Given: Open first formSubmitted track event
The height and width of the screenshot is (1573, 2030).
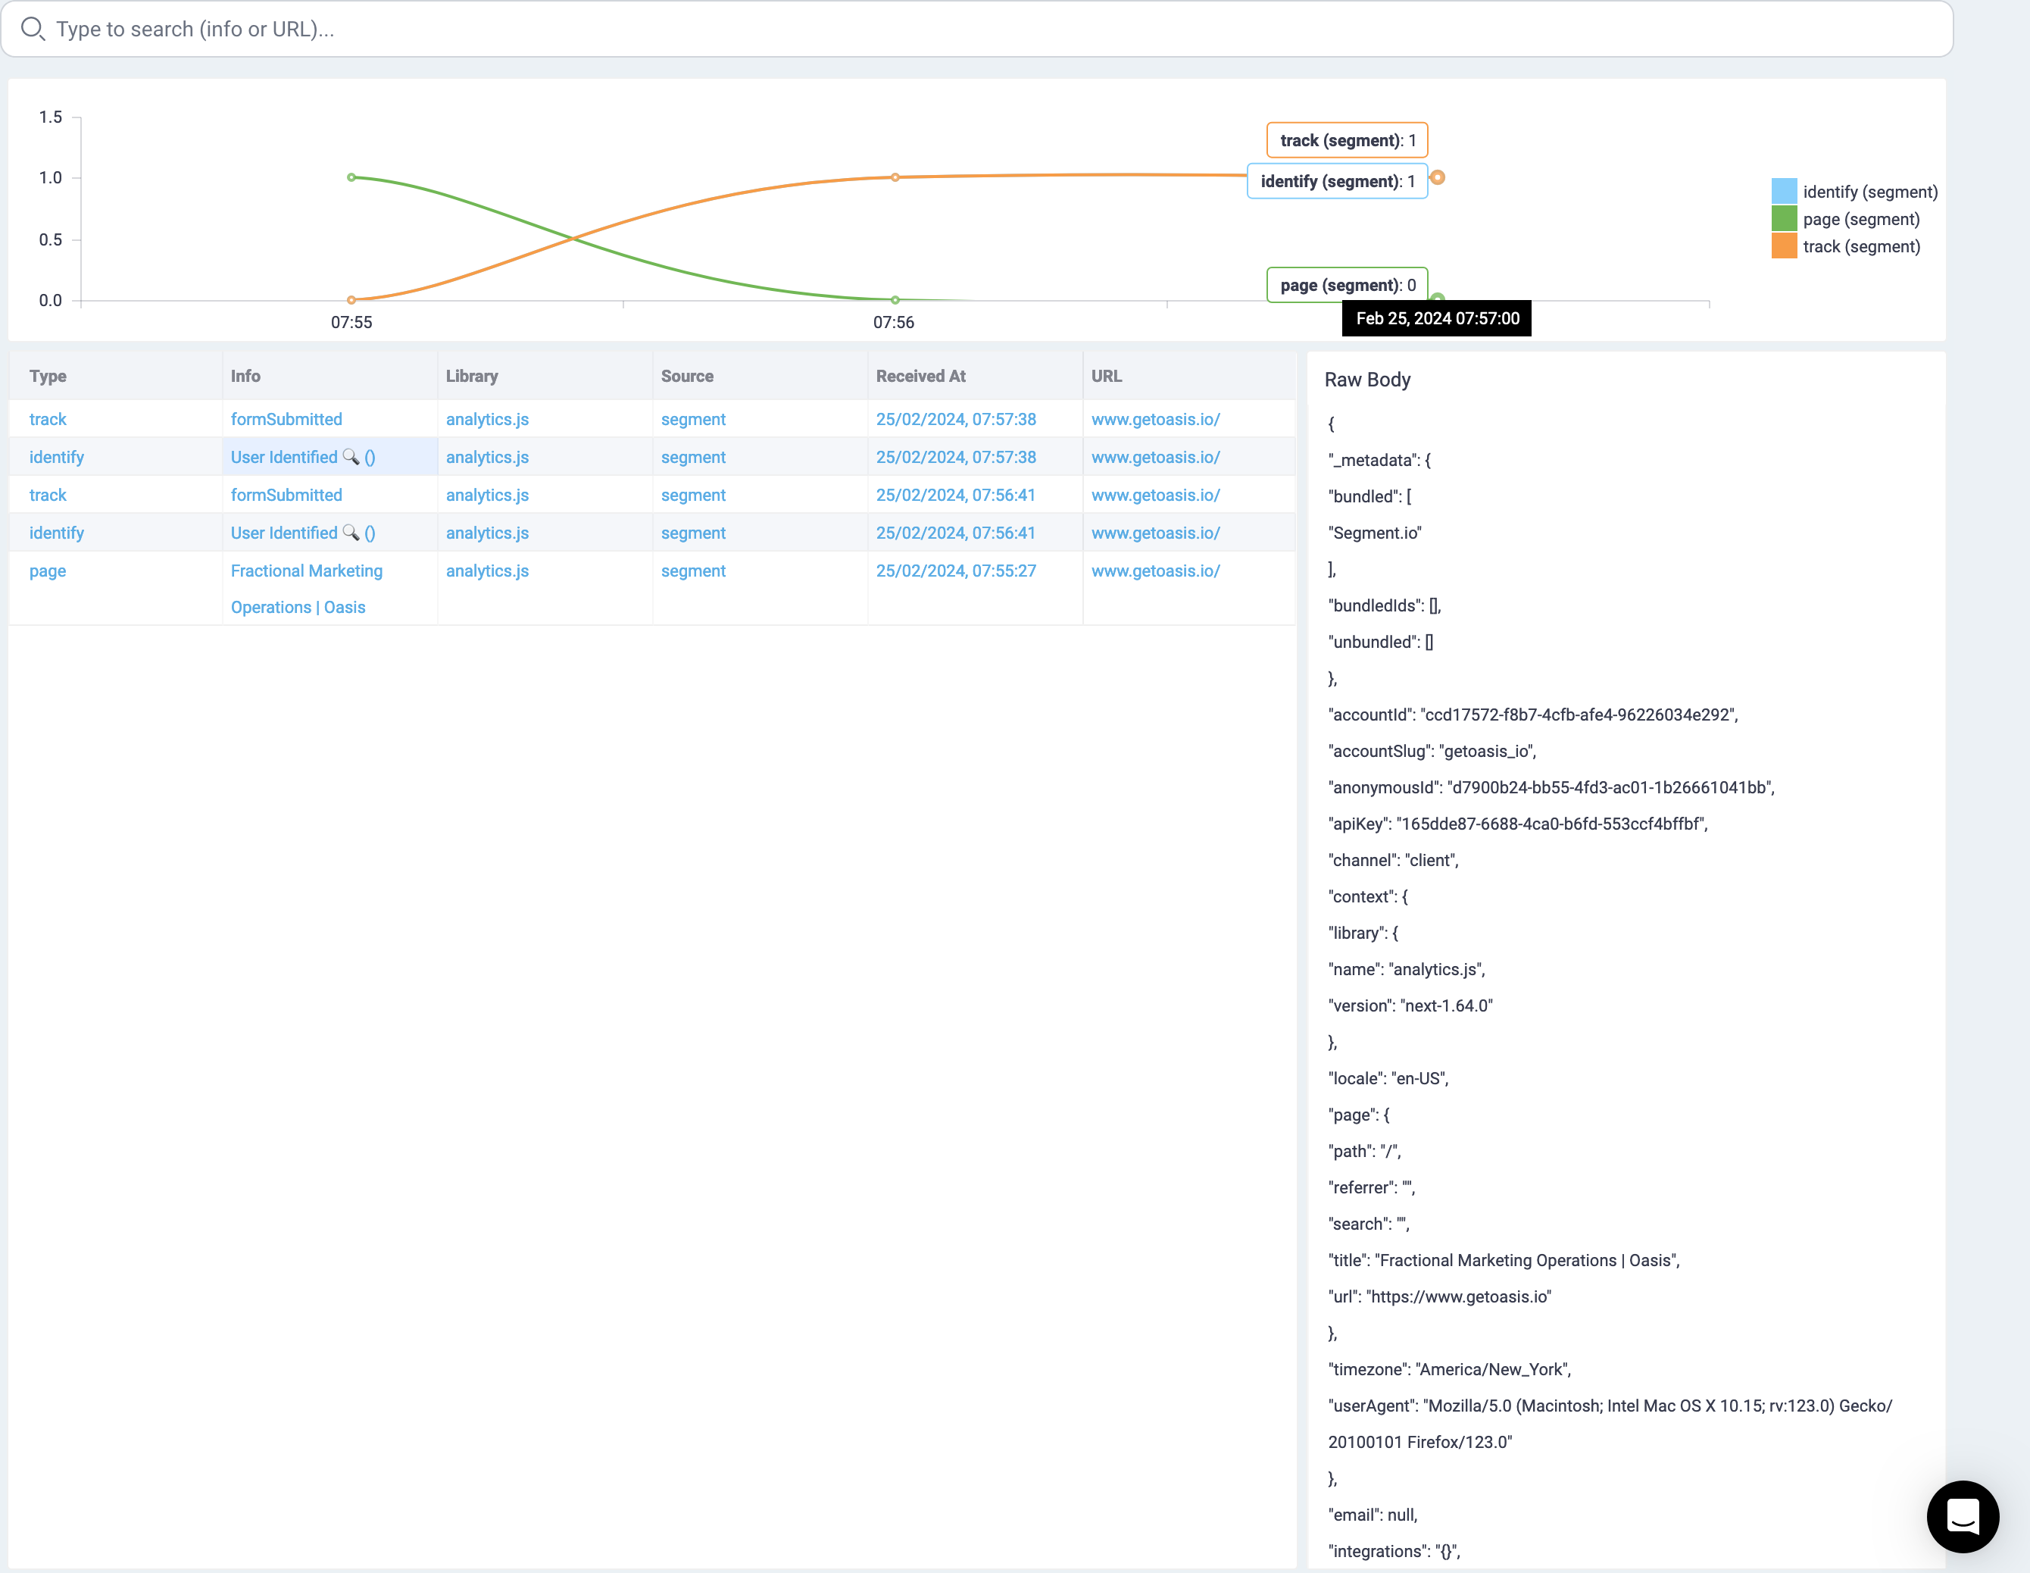Looking at the screenshot, I should (286, 419).
